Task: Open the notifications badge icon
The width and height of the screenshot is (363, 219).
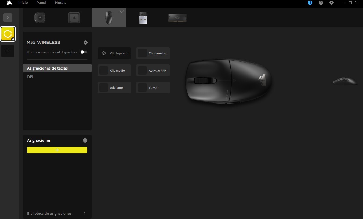Action: 310,3
